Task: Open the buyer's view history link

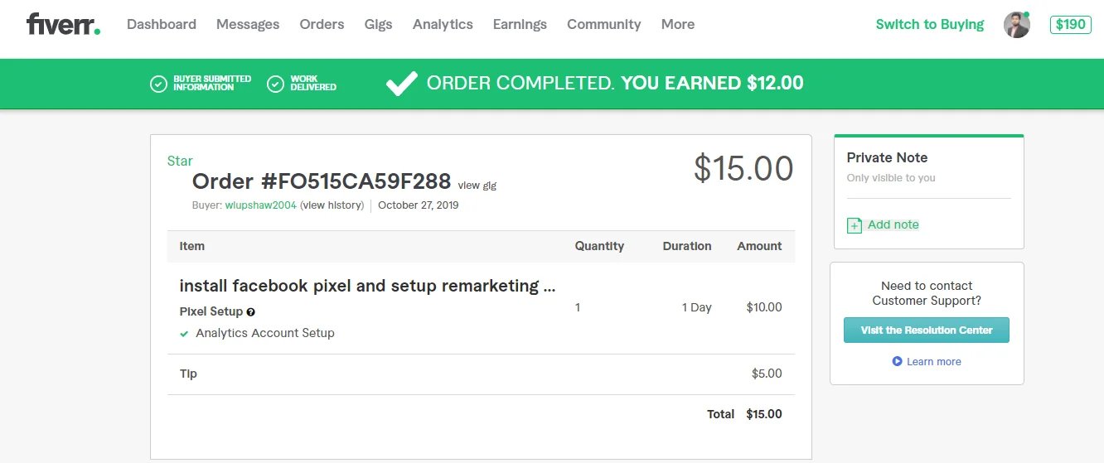Action: (x=332, y=205)
